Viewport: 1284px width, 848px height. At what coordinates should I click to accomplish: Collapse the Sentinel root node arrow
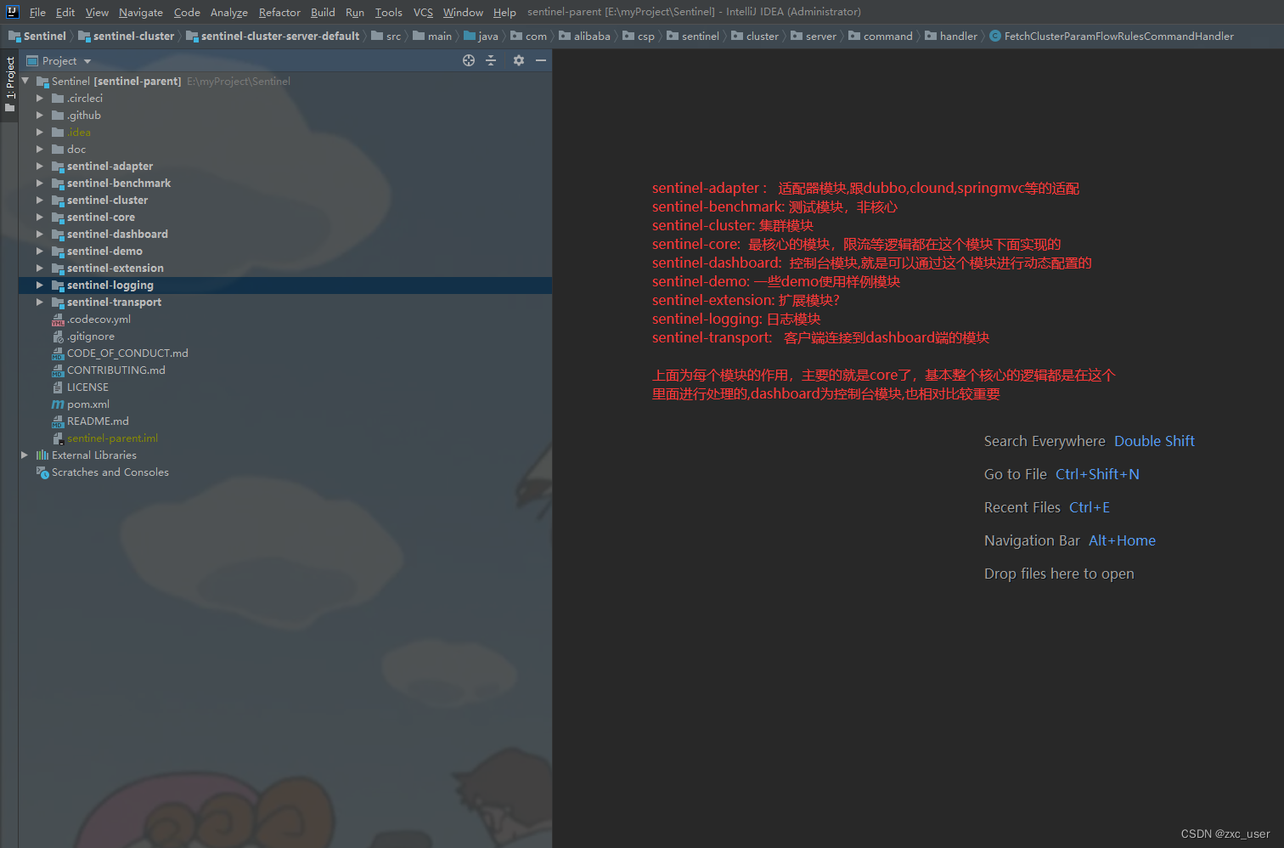[x=25, y=81]
